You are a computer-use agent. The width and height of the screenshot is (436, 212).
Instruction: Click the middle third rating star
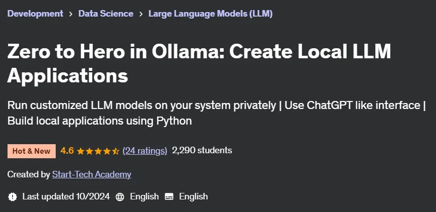(98, 151)
